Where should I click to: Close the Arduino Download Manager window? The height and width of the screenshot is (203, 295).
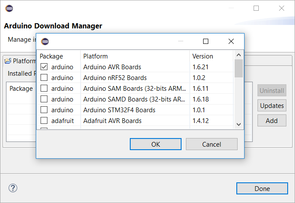click(x=282, y=8)
